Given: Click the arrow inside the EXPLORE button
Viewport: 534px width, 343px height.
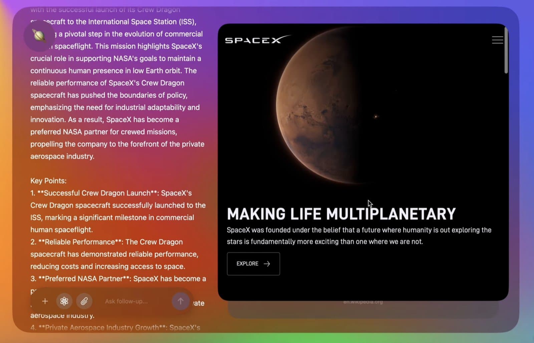Looking at the screenshot, I should pyautogui.click(x=267, y=264).
